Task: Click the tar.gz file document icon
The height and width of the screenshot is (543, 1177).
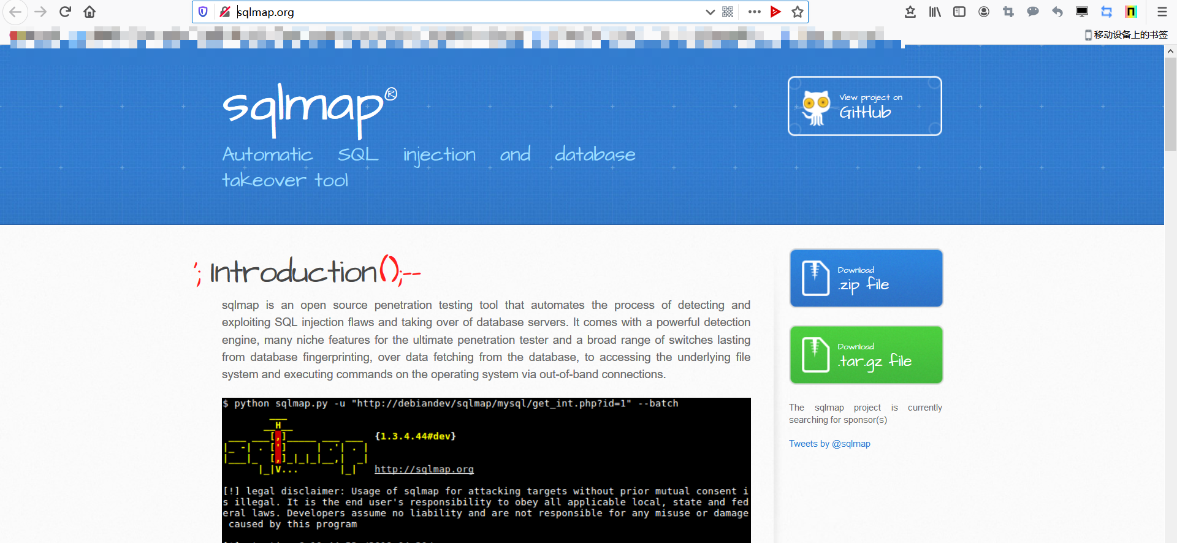Action: tap(815, 354)
